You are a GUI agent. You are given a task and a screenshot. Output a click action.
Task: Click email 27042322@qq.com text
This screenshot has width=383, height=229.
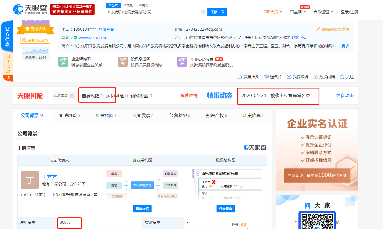pyautogui.click(x=204, y=29)
